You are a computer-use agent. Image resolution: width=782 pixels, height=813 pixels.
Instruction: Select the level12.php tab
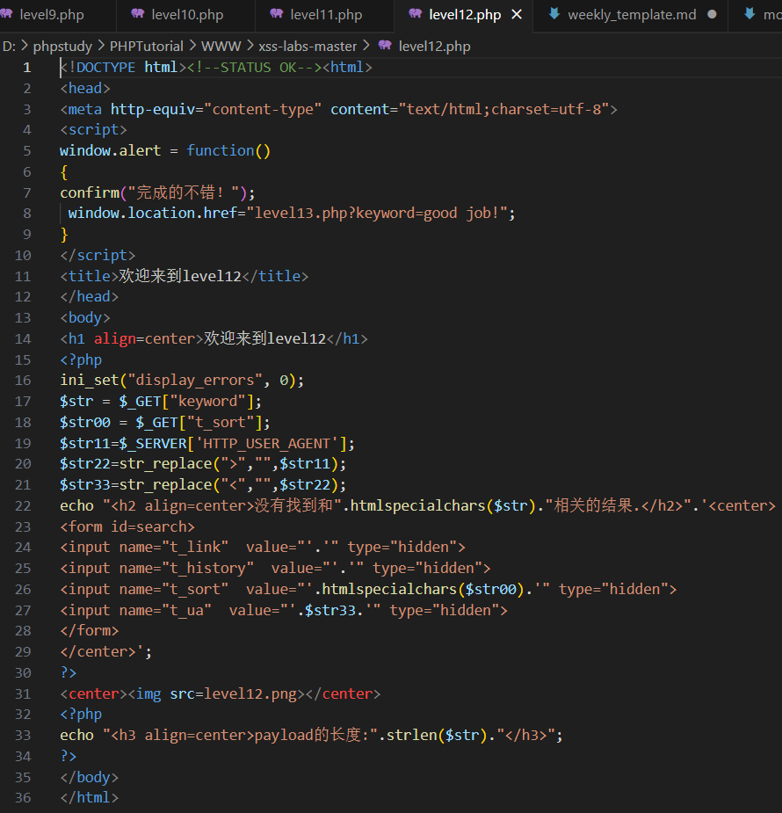pos(464,15)
